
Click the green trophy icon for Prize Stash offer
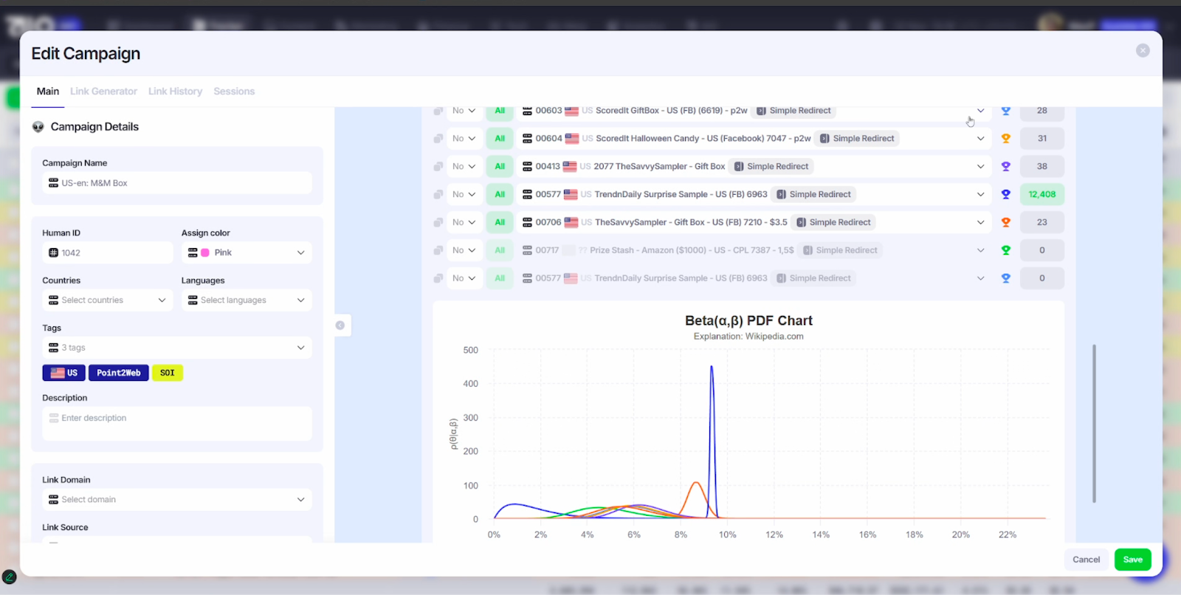(1005, 250)
